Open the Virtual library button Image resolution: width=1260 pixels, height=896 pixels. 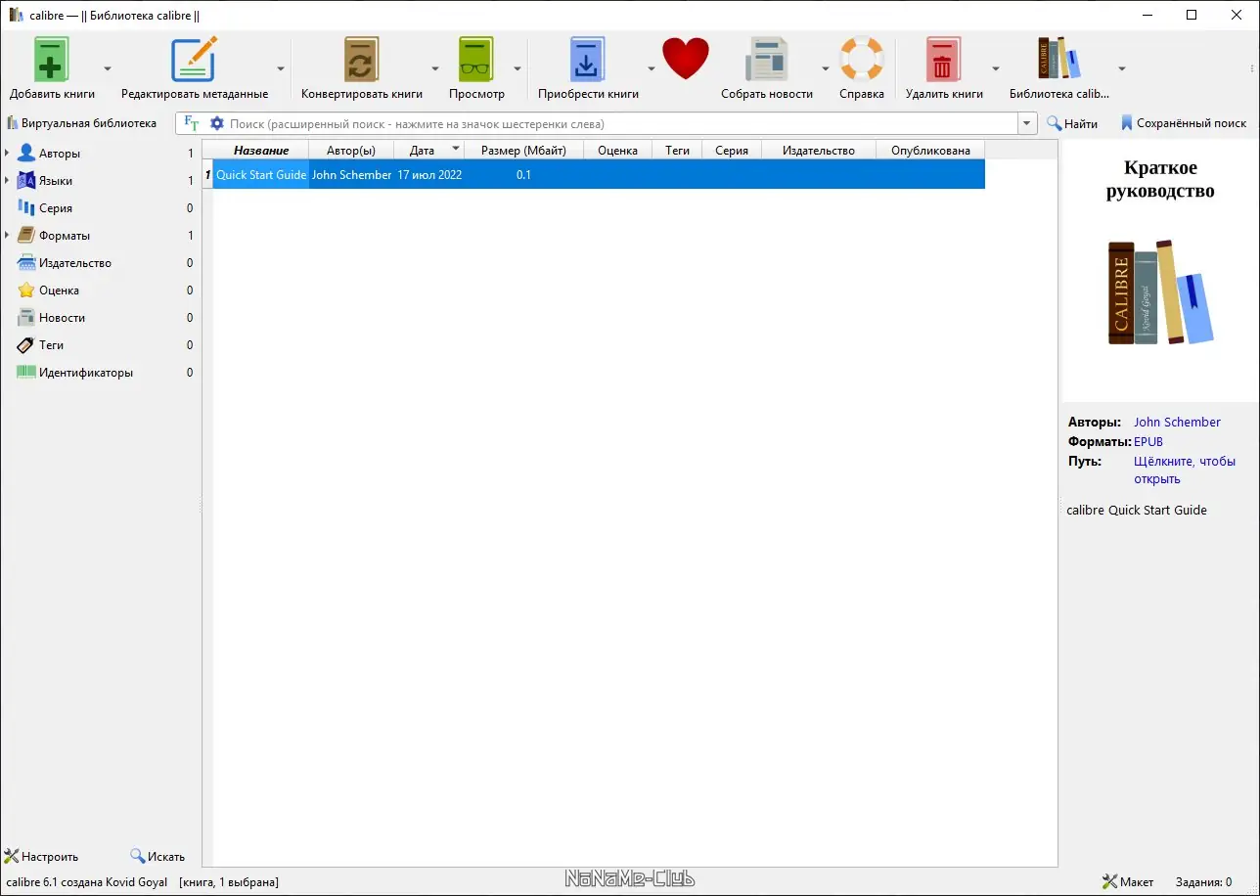pos(81,123)
